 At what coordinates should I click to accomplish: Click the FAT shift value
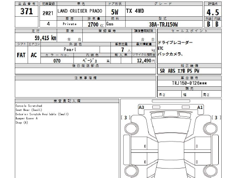(21, 55)
